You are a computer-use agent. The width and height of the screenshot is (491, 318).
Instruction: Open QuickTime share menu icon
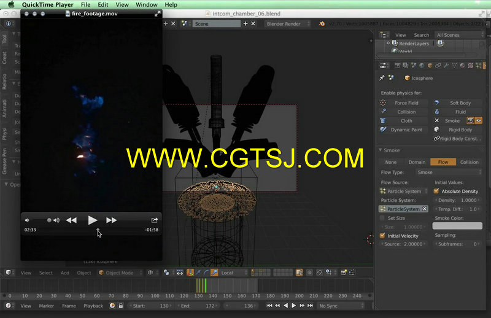155,220
